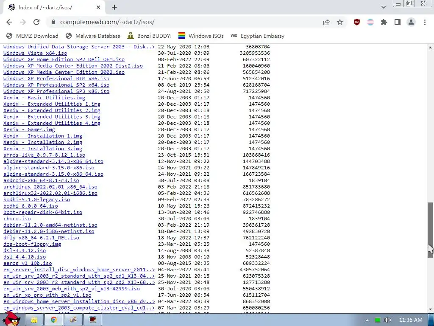The image size is (434, 326).
Task: Open the Chrome three-dot menu
Action: tap(425, 22)
